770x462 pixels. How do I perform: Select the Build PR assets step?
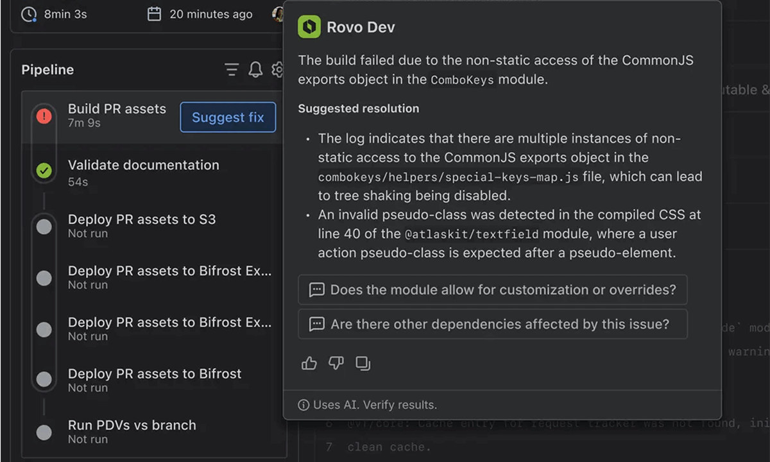(117, 109)
